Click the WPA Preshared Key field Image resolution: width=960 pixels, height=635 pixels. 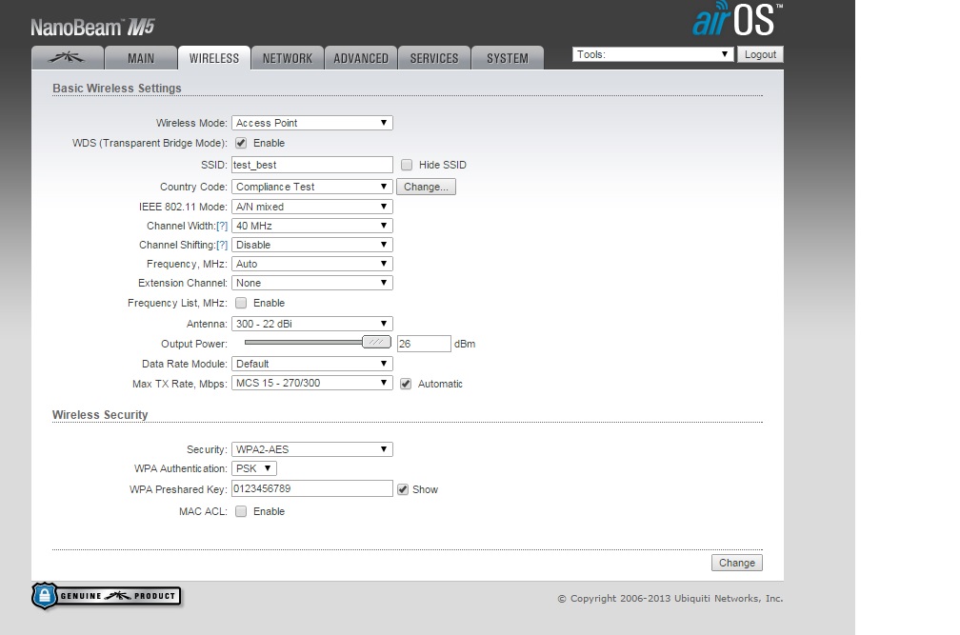point(312,488)
